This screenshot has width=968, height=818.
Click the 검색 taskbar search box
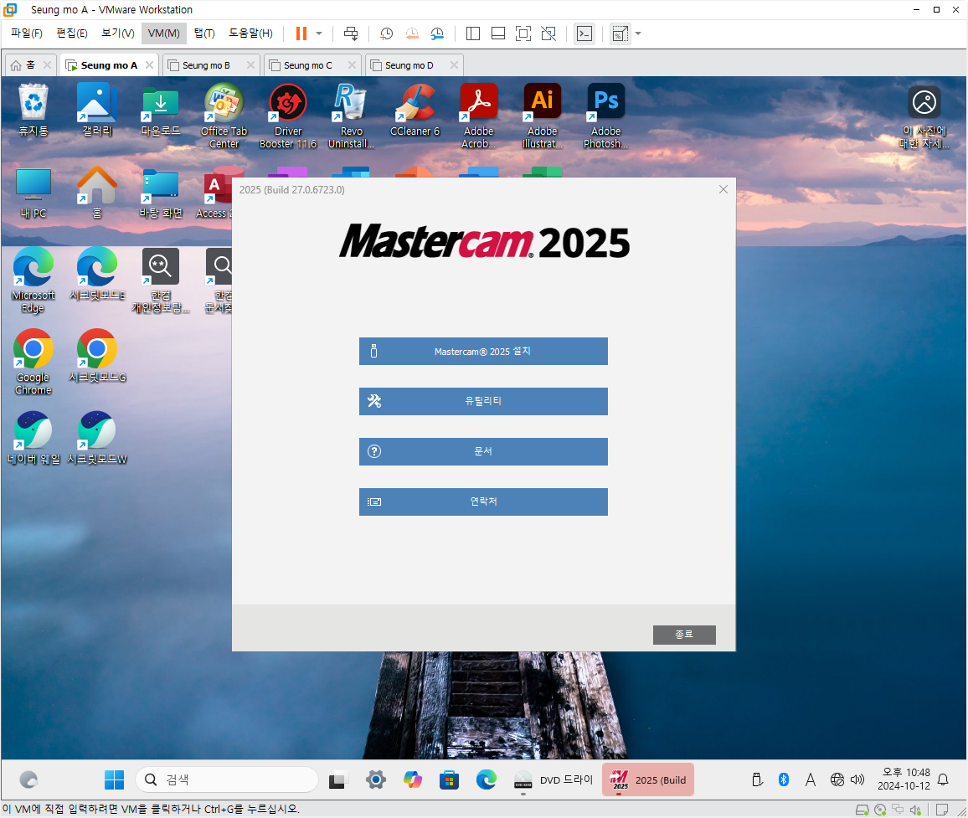tap(227, 779)
